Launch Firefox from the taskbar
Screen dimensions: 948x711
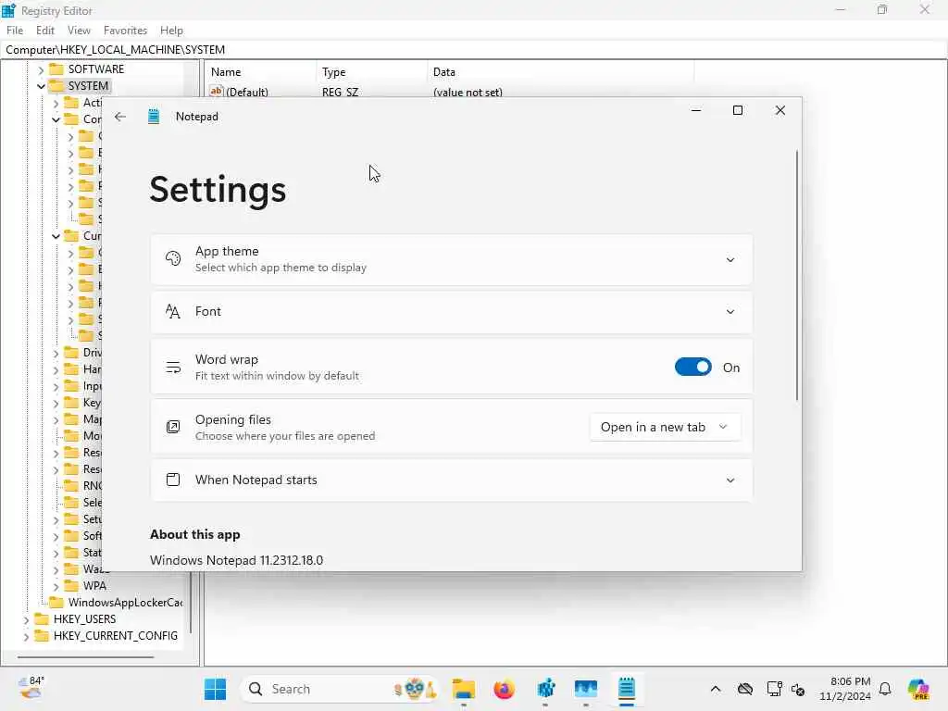point(505,689)
